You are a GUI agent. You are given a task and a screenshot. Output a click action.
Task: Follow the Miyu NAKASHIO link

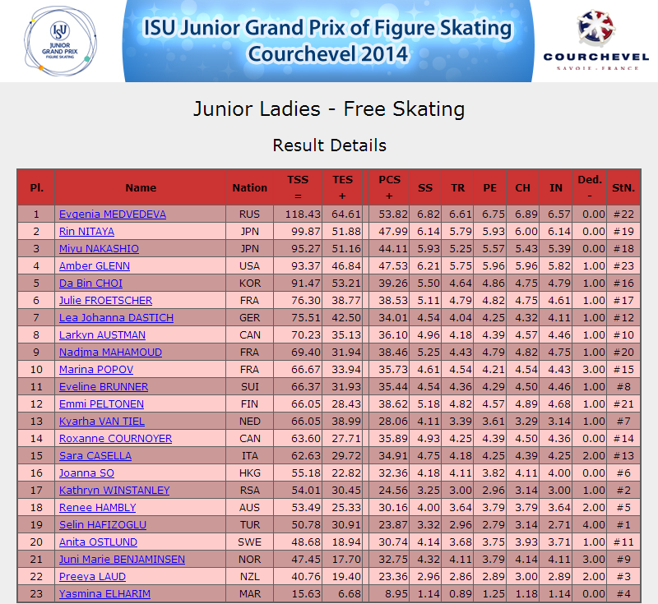[99, 248]
